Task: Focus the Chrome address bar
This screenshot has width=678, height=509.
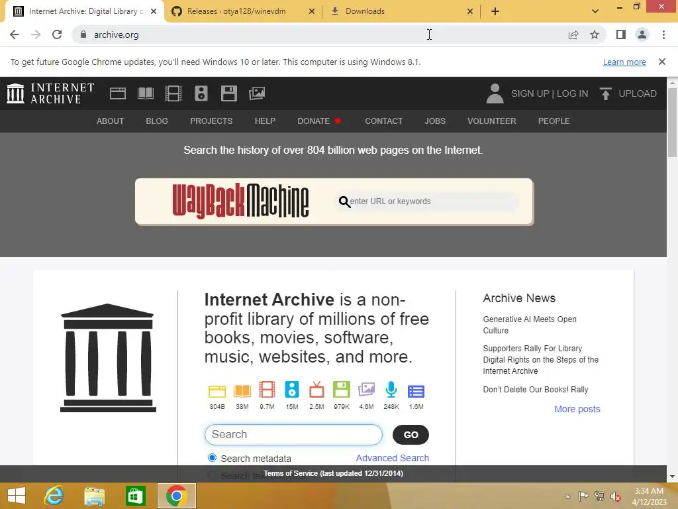Action: 320,34
